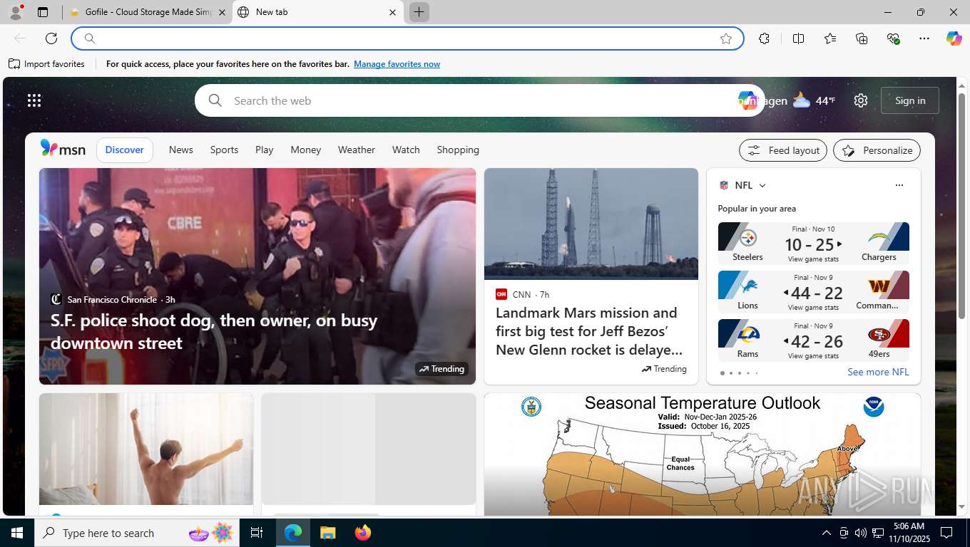Click the Personalize button
970x547 pixels.
877,150
